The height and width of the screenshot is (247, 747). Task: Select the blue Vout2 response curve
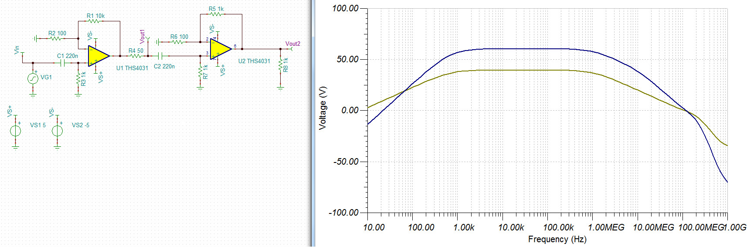coord(523,49)
